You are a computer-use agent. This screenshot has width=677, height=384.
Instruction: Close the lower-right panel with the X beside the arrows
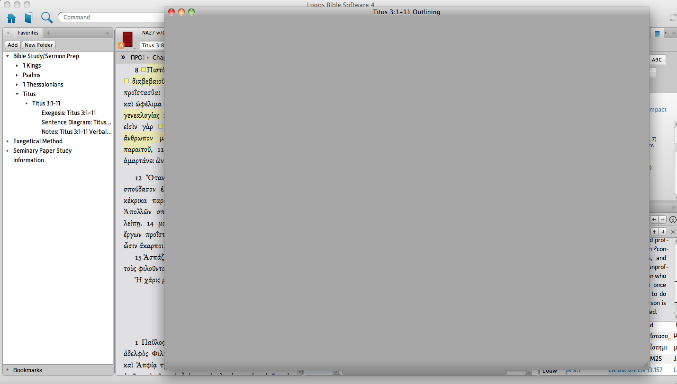673,232
